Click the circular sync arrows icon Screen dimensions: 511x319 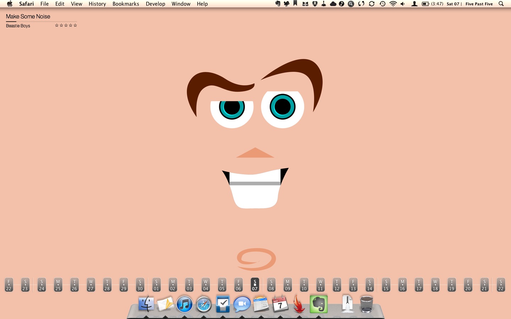[x=372, y=4]
